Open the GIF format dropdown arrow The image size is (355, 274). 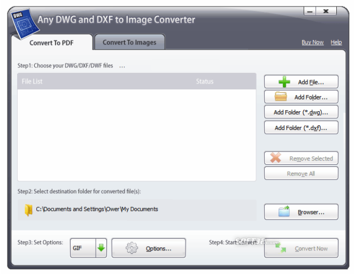101,248
